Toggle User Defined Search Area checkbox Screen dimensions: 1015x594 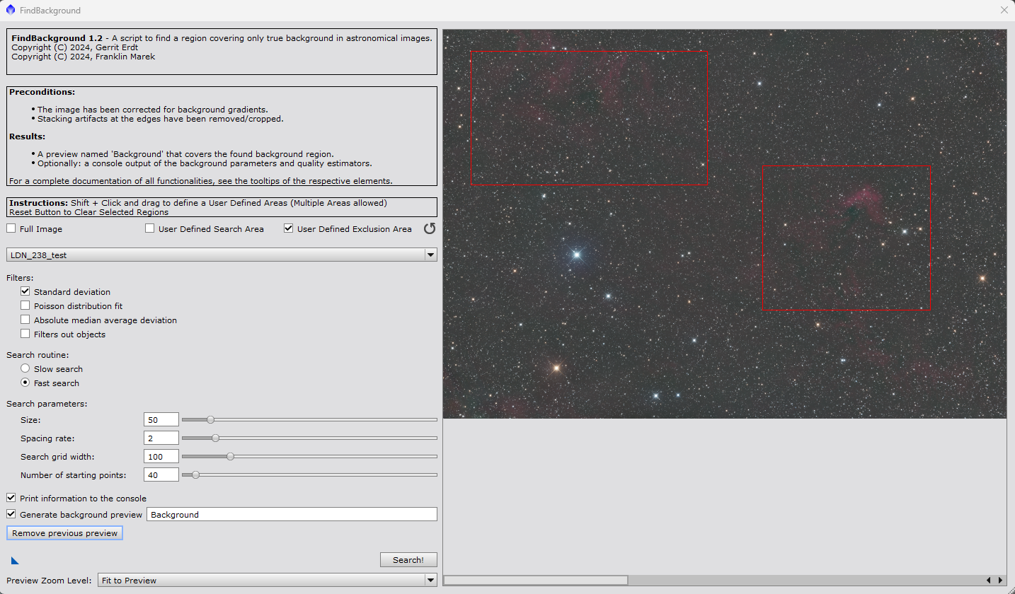(149, 228)
